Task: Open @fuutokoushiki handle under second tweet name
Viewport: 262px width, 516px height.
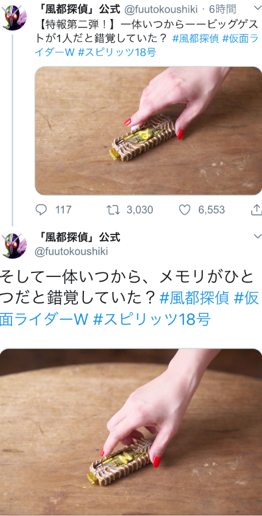Action: (x=71, y=252)
